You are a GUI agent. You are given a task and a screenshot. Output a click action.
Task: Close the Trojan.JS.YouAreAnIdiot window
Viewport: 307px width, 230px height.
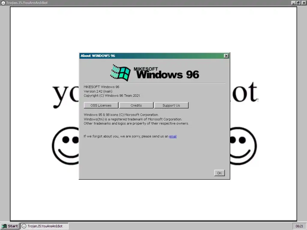point(304,3)
